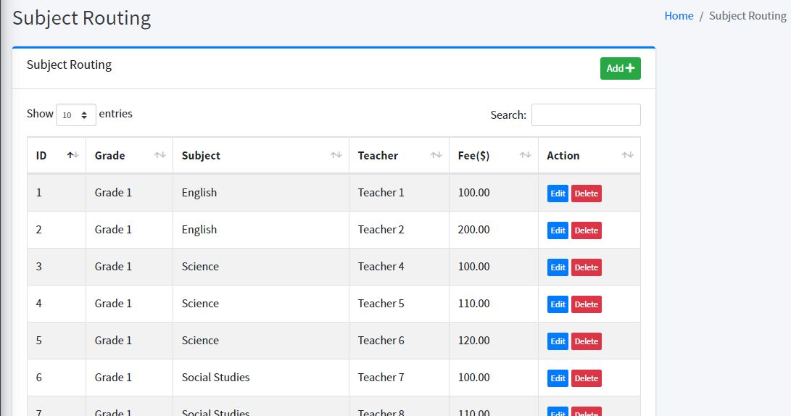Click 'Grade 1' in the Teacher 4 row

click(113, 266)
